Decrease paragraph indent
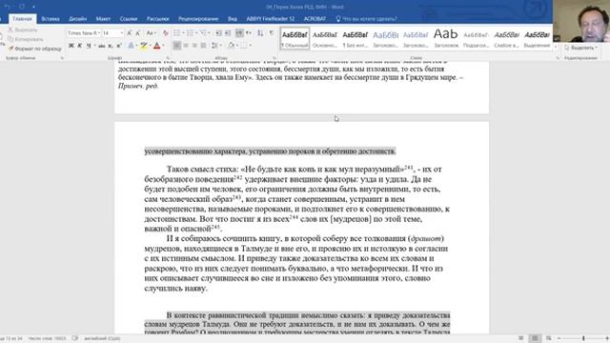The width and height of the screenshot is (610, 343). coord(218,33)
